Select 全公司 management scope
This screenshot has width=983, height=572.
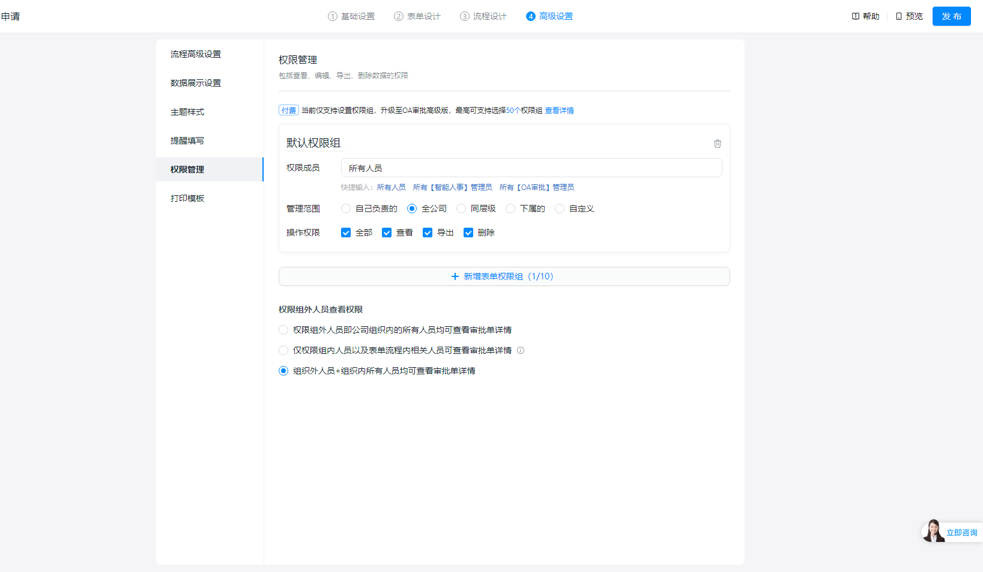[x=412, y=208]
